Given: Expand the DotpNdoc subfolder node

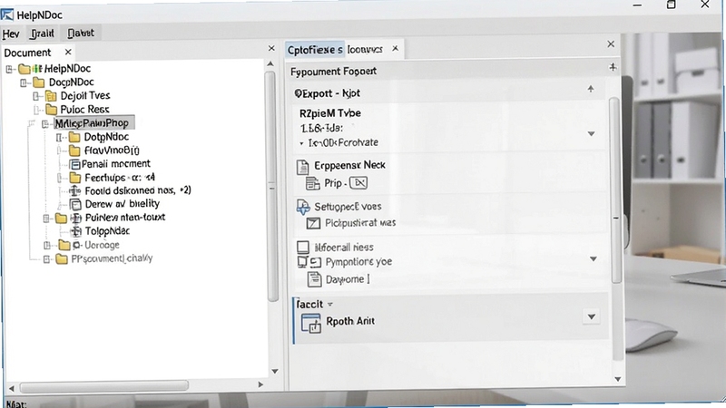Looking at the screenshot, I should (x=59, y=138).
